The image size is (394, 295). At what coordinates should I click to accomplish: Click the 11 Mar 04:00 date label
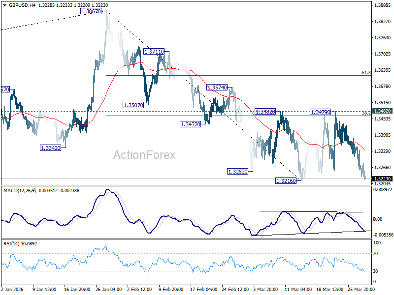(298, 290)
